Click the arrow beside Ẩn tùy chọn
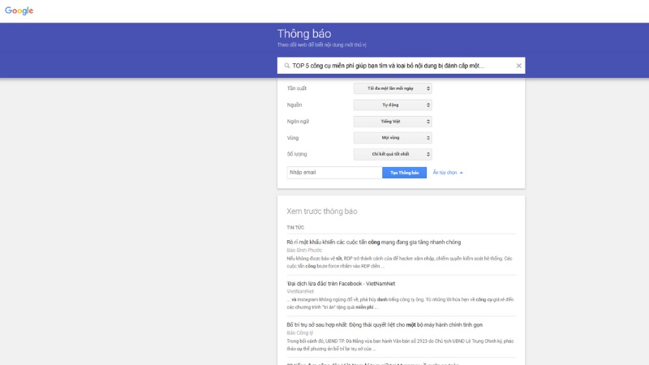 click(x=462, y=173)
